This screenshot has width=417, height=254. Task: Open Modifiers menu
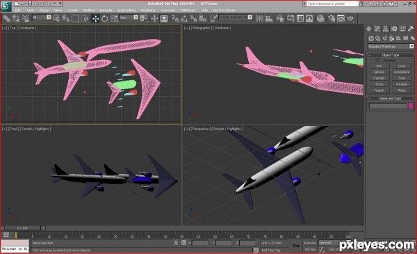pyautogui.click(x=89, y=10)
